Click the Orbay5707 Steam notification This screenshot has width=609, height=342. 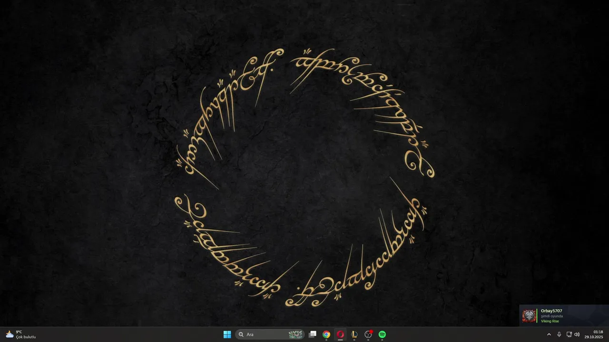[564, 316]
